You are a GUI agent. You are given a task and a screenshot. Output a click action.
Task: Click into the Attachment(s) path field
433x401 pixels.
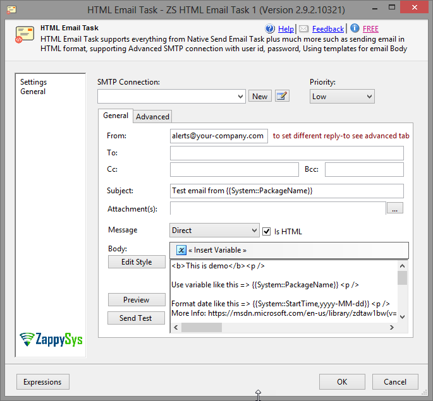click(x=277, y=208)
